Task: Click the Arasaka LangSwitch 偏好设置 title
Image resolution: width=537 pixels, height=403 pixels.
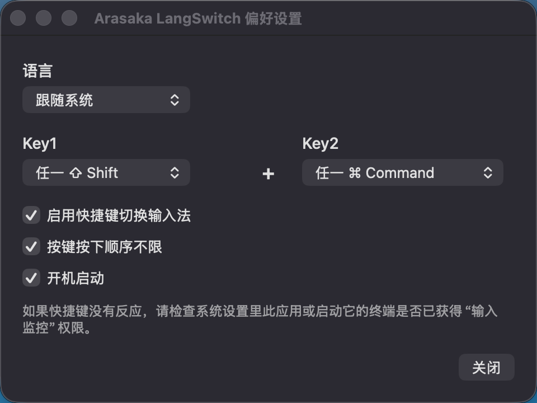Action: click(198, 18)
